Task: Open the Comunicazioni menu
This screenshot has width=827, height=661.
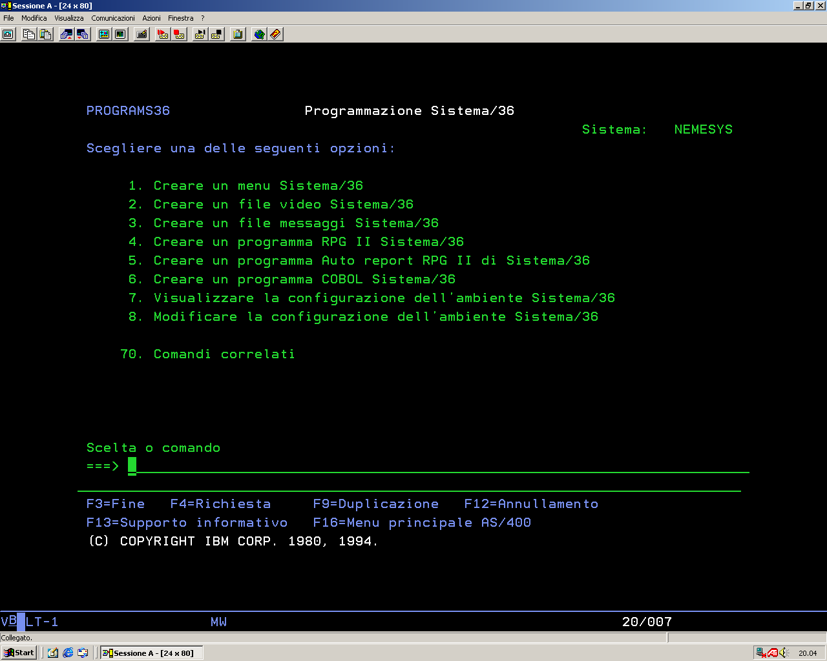Action: click(113, 18)
